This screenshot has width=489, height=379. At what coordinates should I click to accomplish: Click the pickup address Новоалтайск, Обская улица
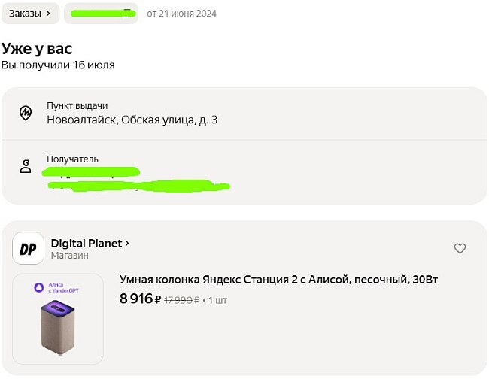132,120
